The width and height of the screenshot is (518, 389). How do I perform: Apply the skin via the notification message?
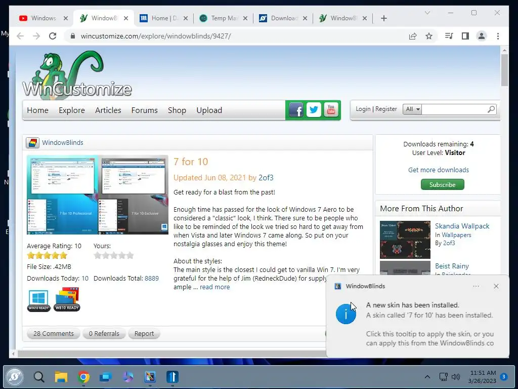point(429,324)
